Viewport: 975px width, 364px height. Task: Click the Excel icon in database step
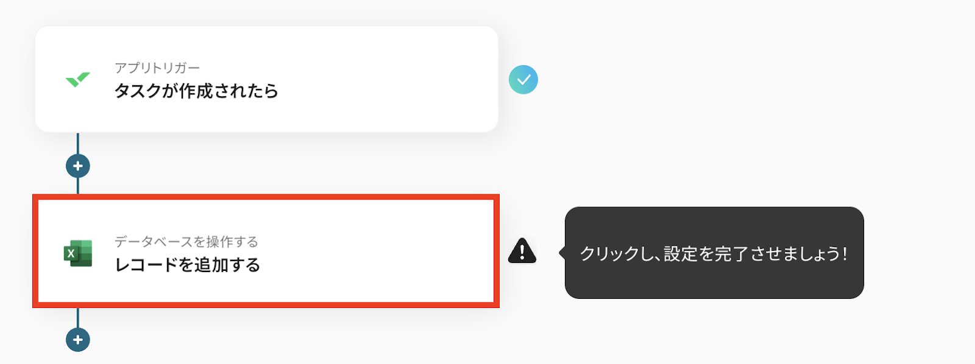(x=78, y=253)
